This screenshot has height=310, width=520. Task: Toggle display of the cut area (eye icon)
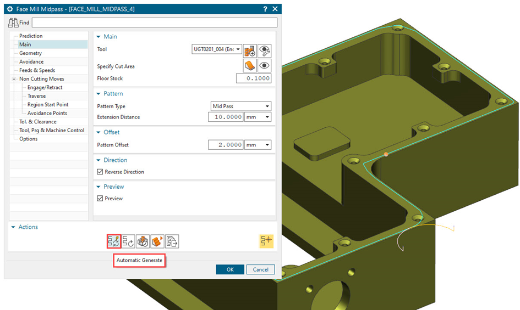265,66
